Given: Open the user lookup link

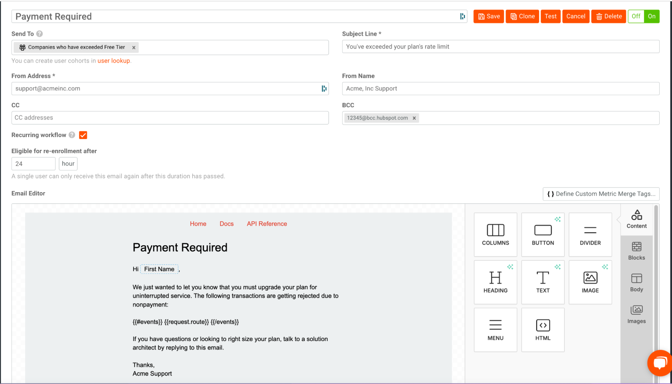Looking at the screenshot, I should (x=114, y=61).
